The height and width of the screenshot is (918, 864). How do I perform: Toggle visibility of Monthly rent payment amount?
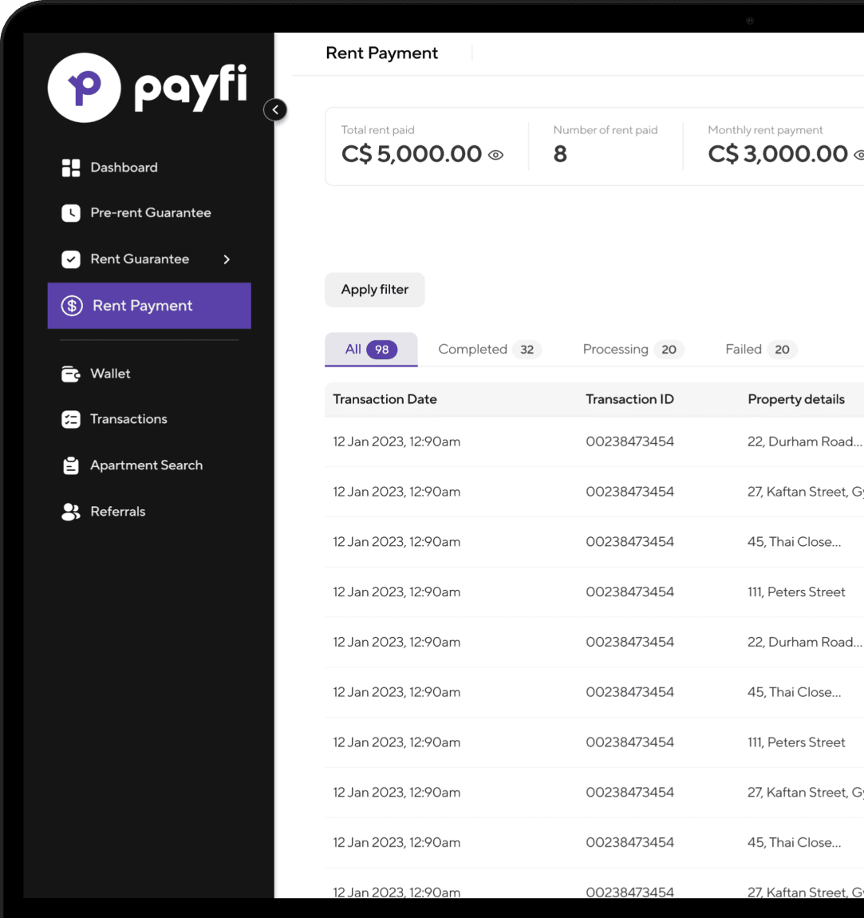pyautogui.click(x=858, y=155)
